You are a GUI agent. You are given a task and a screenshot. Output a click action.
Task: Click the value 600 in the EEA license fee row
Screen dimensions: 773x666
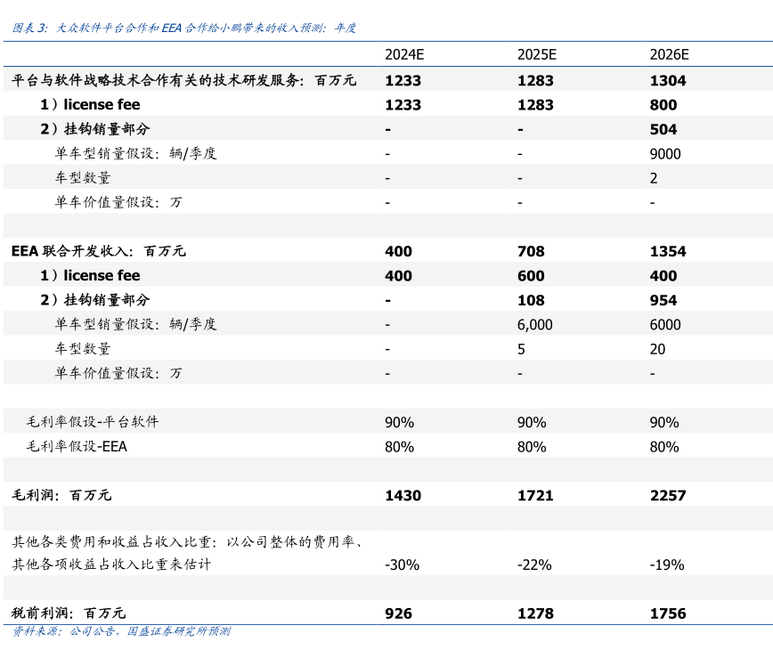[x=531, y=275]
